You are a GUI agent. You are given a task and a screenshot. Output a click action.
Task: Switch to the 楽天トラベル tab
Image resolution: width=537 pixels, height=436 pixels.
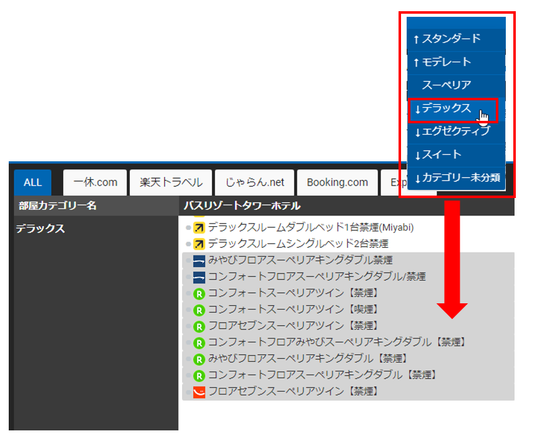pyautogui.click(x=171, y=182)
